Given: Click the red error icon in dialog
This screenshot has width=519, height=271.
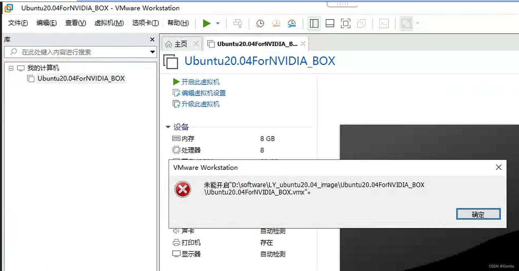Looking at the screenshot, I should tap(183, 189).
